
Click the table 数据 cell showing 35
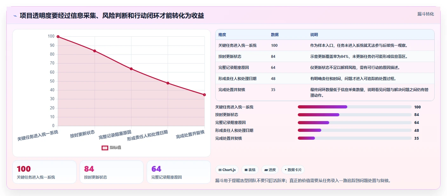click(x=273, y=90)
